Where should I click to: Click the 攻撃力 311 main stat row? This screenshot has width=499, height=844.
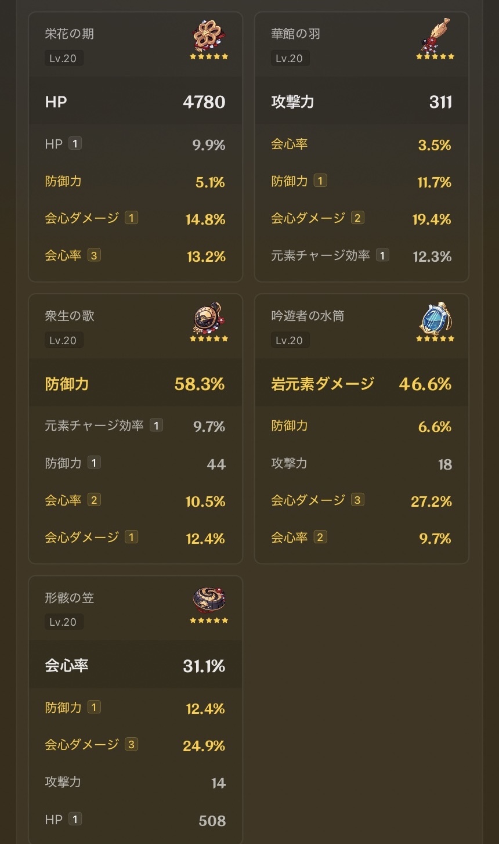point(361,102)
